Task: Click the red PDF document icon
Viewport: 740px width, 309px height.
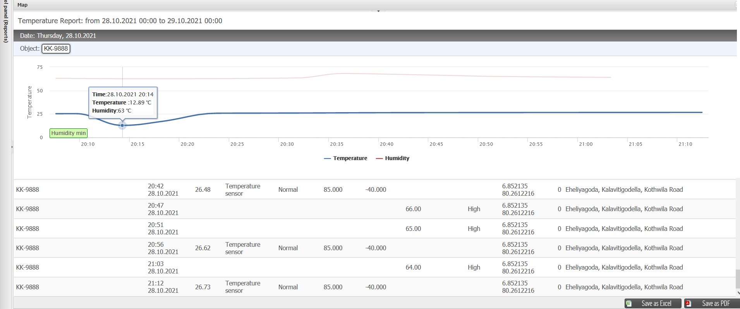Action: coord(688,304)
